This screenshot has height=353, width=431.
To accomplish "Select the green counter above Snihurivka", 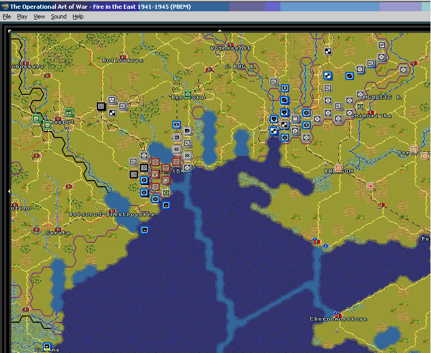I will (360, 107).
